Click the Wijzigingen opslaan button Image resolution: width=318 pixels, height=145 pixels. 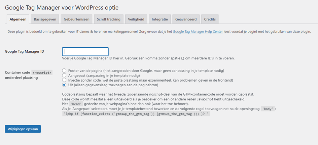click(x=23, y=129)
